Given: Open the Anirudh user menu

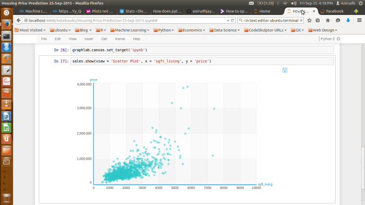Looking at the screenshot, I should (346, 3).
